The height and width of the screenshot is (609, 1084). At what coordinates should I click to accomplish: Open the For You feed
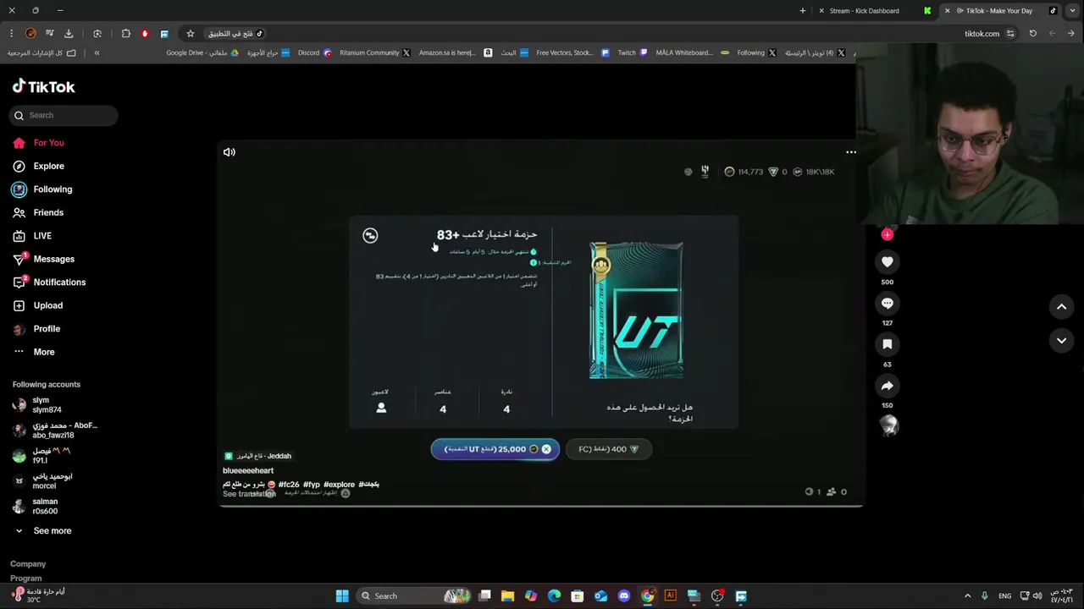(x=39, y=143)
